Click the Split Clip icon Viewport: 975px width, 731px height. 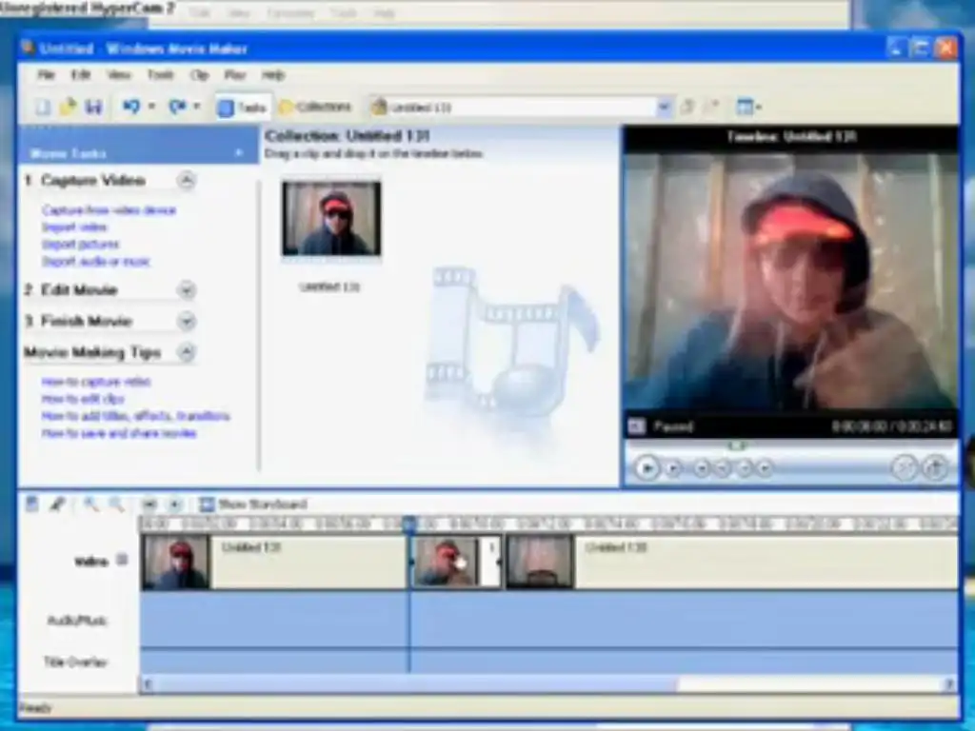click(x=905, y=467)
